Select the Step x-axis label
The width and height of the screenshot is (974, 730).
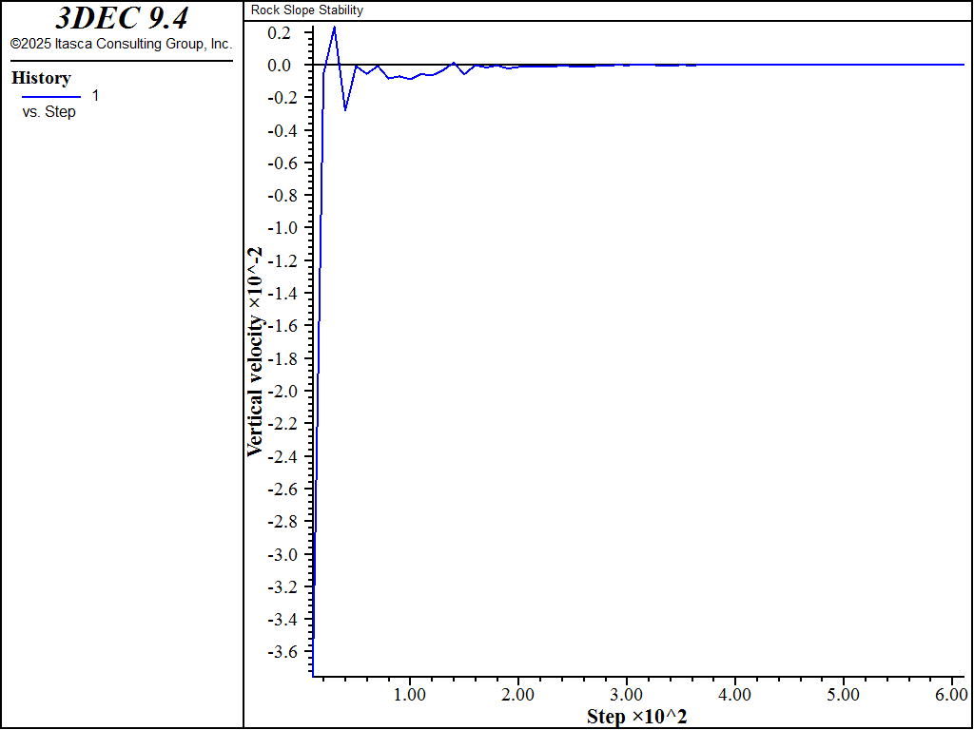point(636,717)
